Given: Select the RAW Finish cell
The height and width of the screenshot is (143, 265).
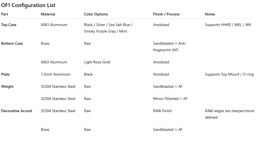Looking at the screenshot, I should tap(162, 111).
